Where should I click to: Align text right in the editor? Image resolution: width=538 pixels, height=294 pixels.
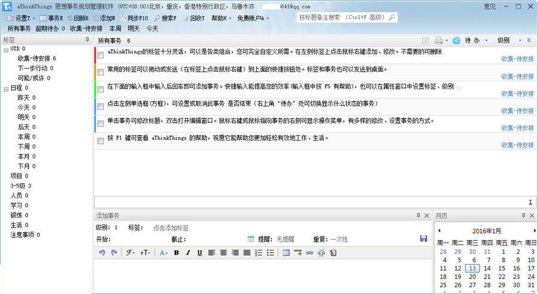235,253
